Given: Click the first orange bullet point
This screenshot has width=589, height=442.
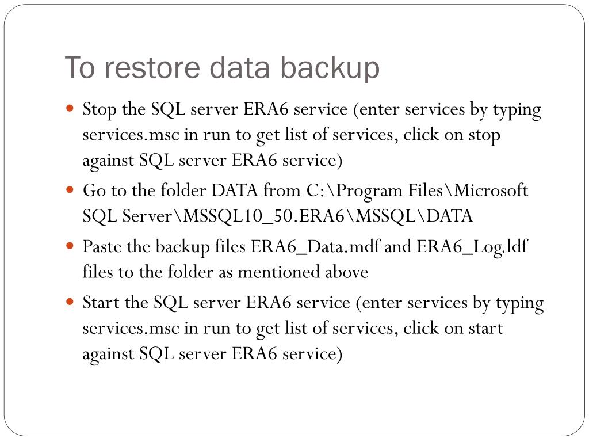Looking at the screenshot, I should (x=70, y=109).
